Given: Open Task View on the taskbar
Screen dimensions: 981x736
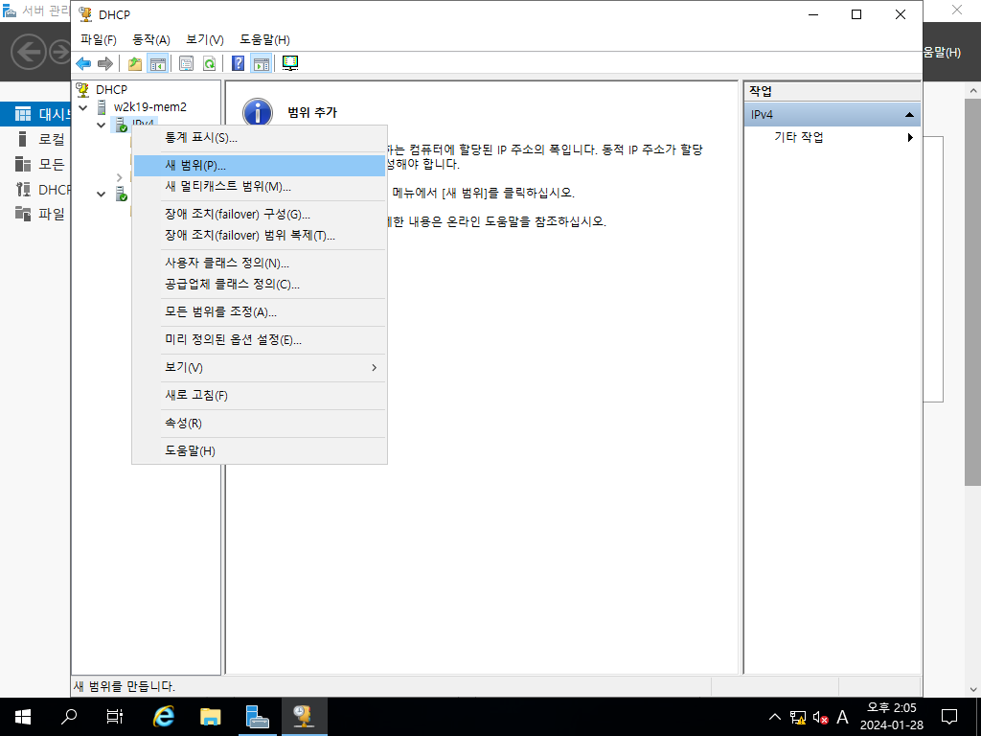Looking at the screenshot, I should tap(114, 717).
